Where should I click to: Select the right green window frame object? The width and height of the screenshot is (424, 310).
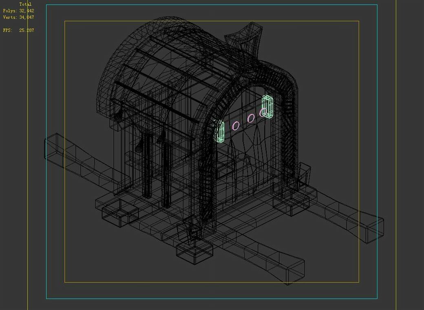267,107
